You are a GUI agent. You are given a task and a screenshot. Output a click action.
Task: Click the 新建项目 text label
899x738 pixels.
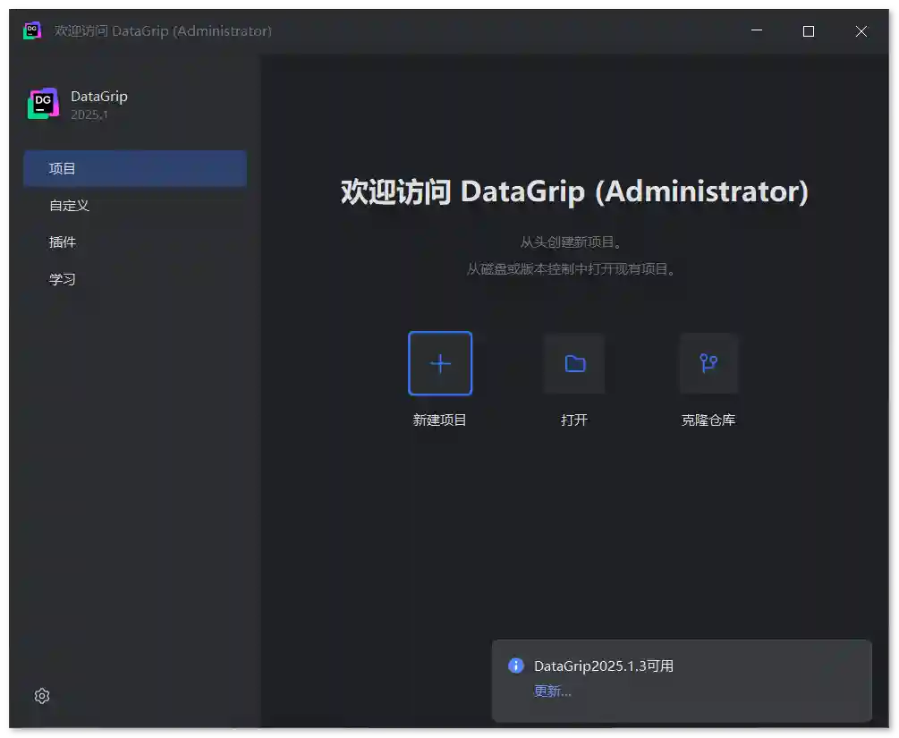(x=440, y=420)
